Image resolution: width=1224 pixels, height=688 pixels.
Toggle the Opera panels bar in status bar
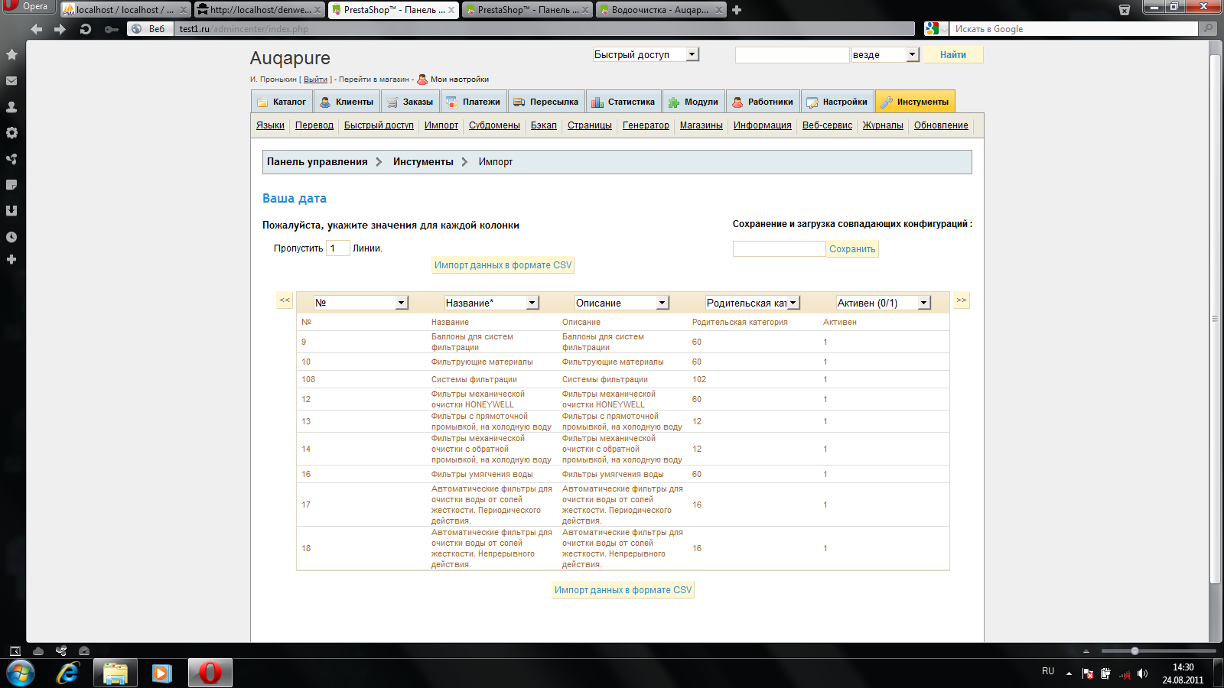coord(15,651)
